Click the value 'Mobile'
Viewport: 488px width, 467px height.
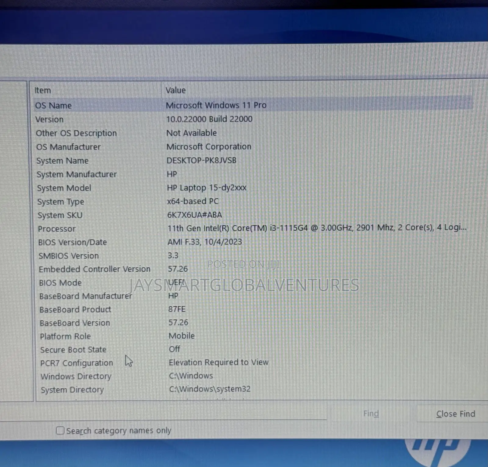click(181, 336)
